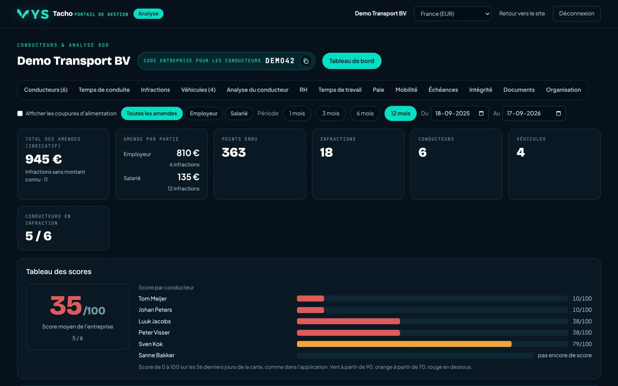Open calendar picker for Du date
This screenshot has height=386, width=618.
[x=481, y=114]
